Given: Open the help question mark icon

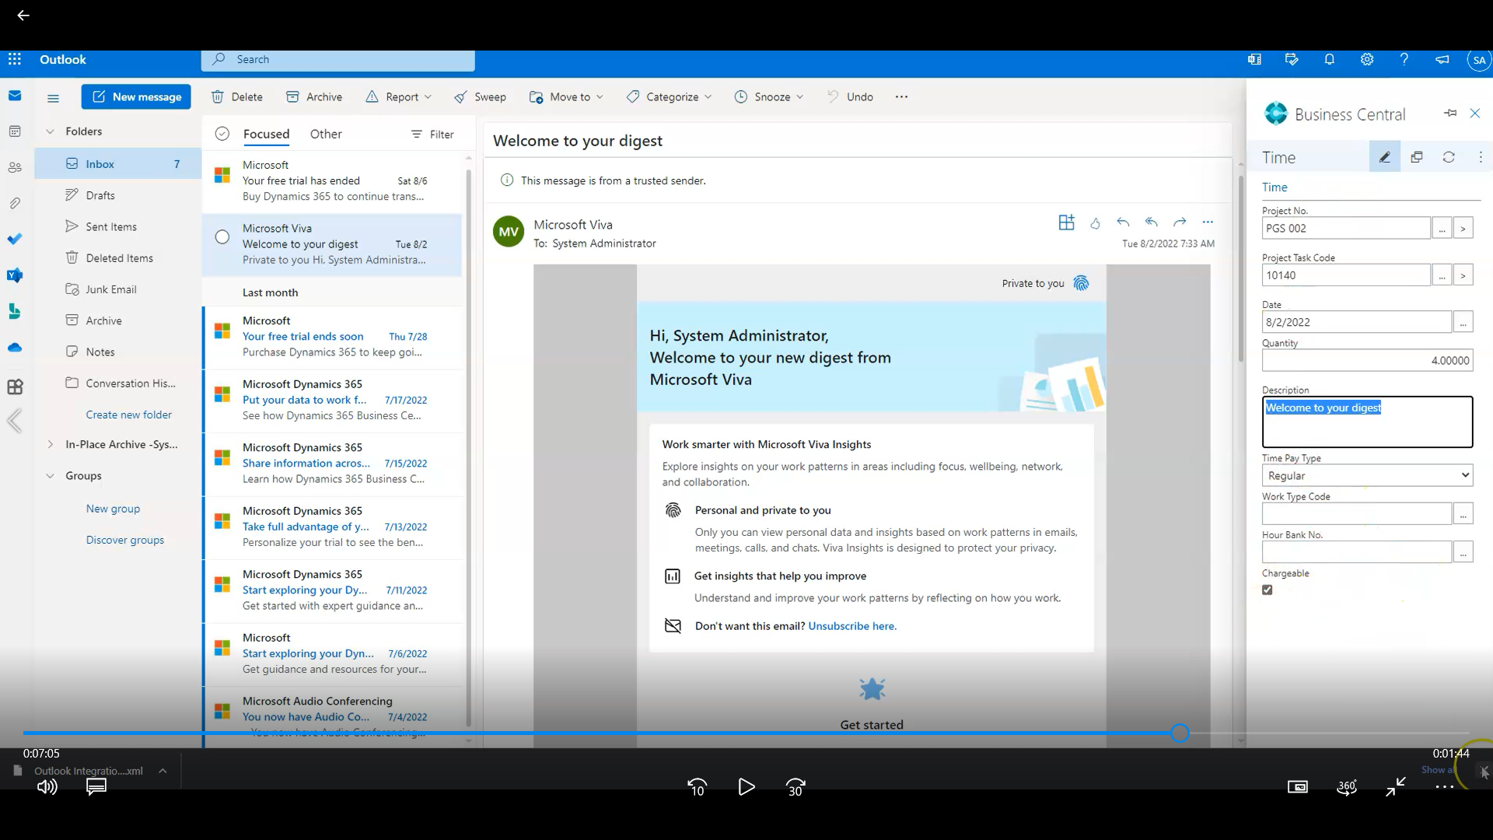Looking at the screenshot, I should [x=1404, y=59].
